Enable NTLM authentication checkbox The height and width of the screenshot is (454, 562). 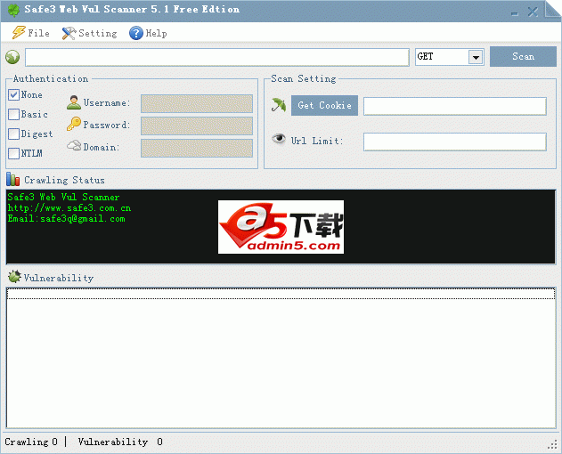[x=13, y=153]
